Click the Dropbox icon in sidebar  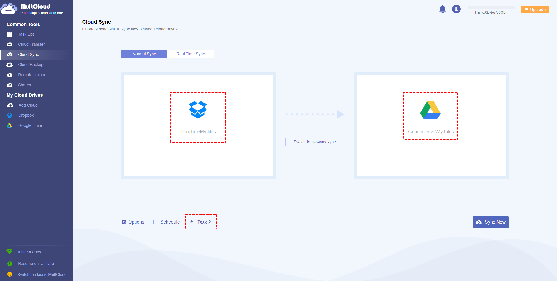pos(10,115)
